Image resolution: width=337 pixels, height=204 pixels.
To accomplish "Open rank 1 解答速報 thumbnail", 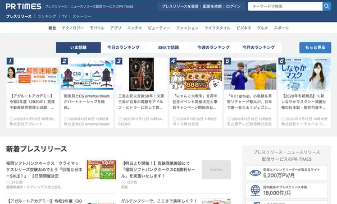I will 33,75.
